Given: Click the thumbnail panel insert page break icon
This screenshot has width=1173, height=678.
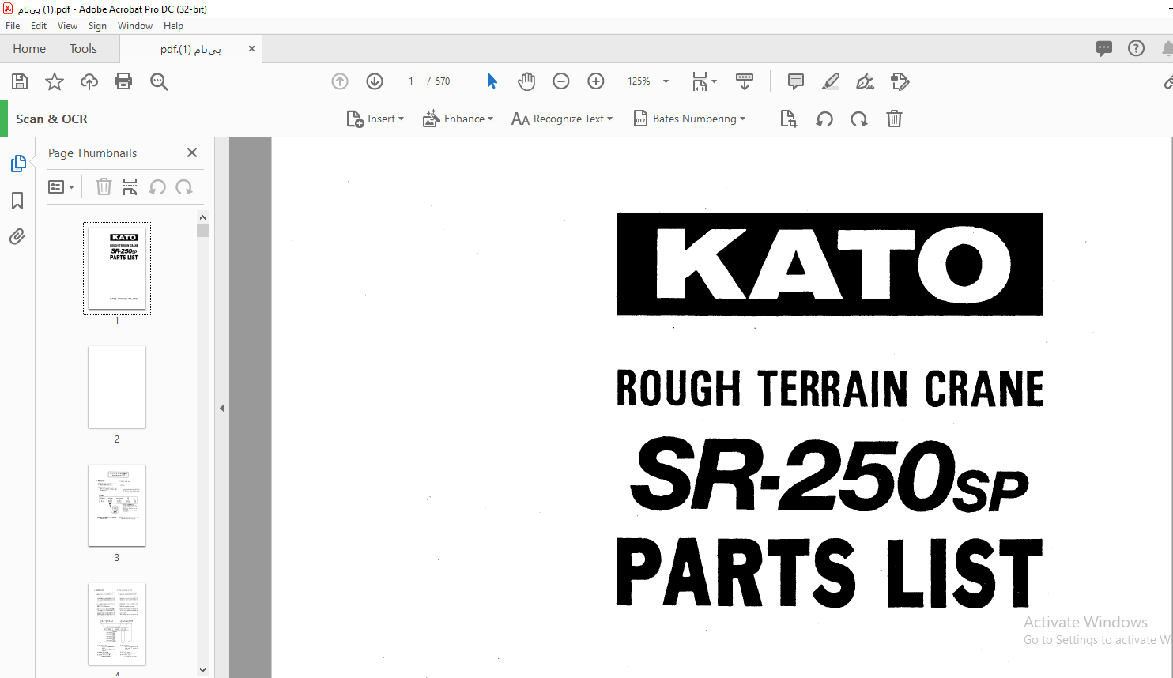Looking at the screenshot, I should 130,186.
